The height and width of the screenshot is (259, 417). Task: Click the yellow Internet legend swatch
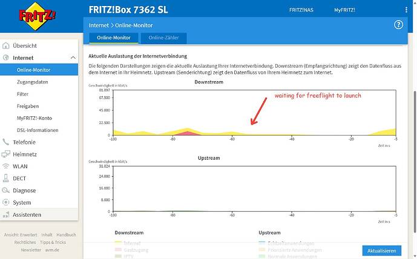[x=118, y=243]
